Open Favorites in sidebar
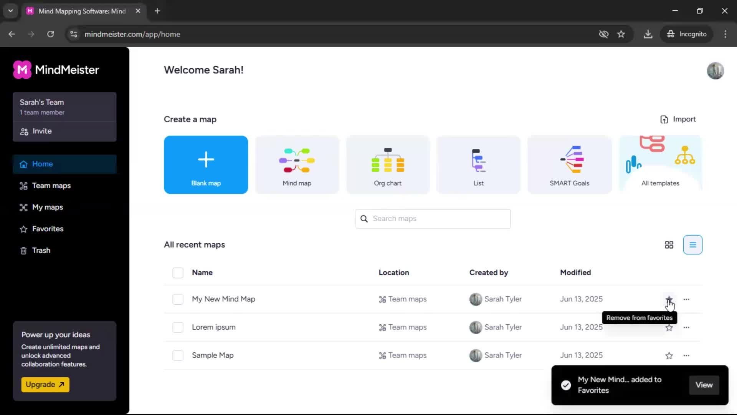The height and width of the screenshot is (415, 737). pos(64,229)
